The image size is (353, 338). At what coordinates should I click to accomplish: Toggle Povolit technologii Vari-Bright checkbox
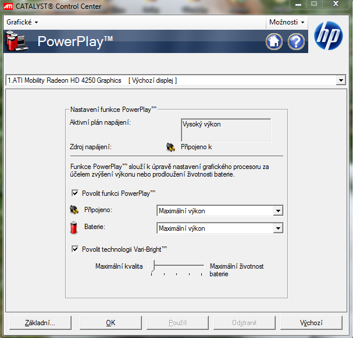pyautogui.click(x=75, y=249)
